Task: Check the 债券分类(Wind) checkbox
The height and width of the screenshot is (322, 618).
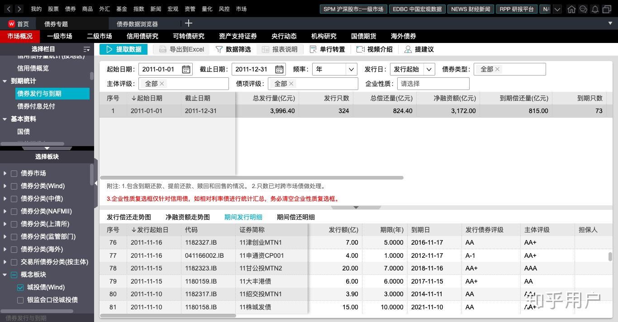Action: point(14,186)
